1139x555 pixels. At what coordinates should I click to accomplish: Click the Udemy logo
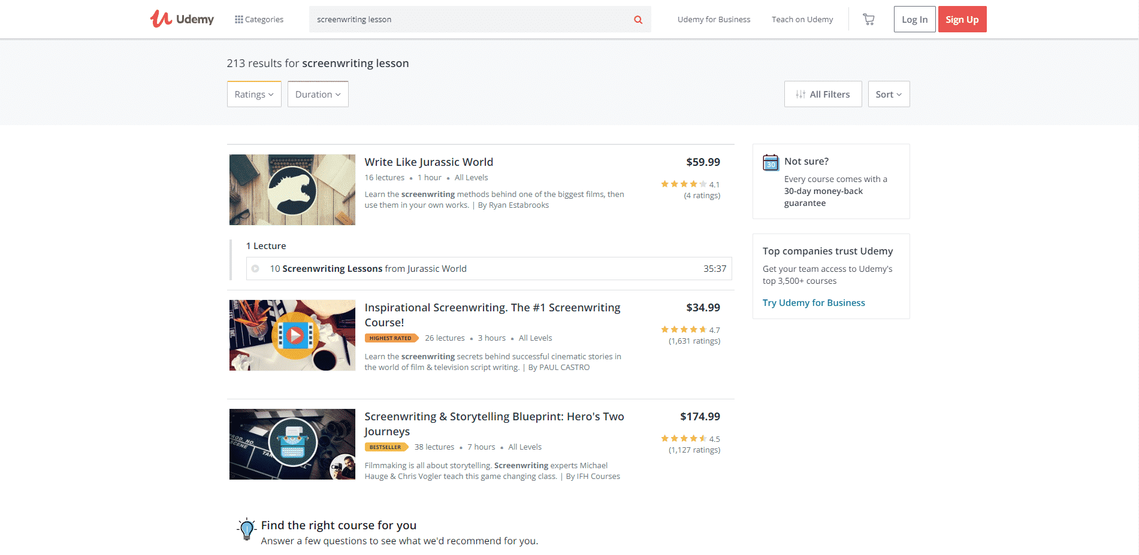182,19
